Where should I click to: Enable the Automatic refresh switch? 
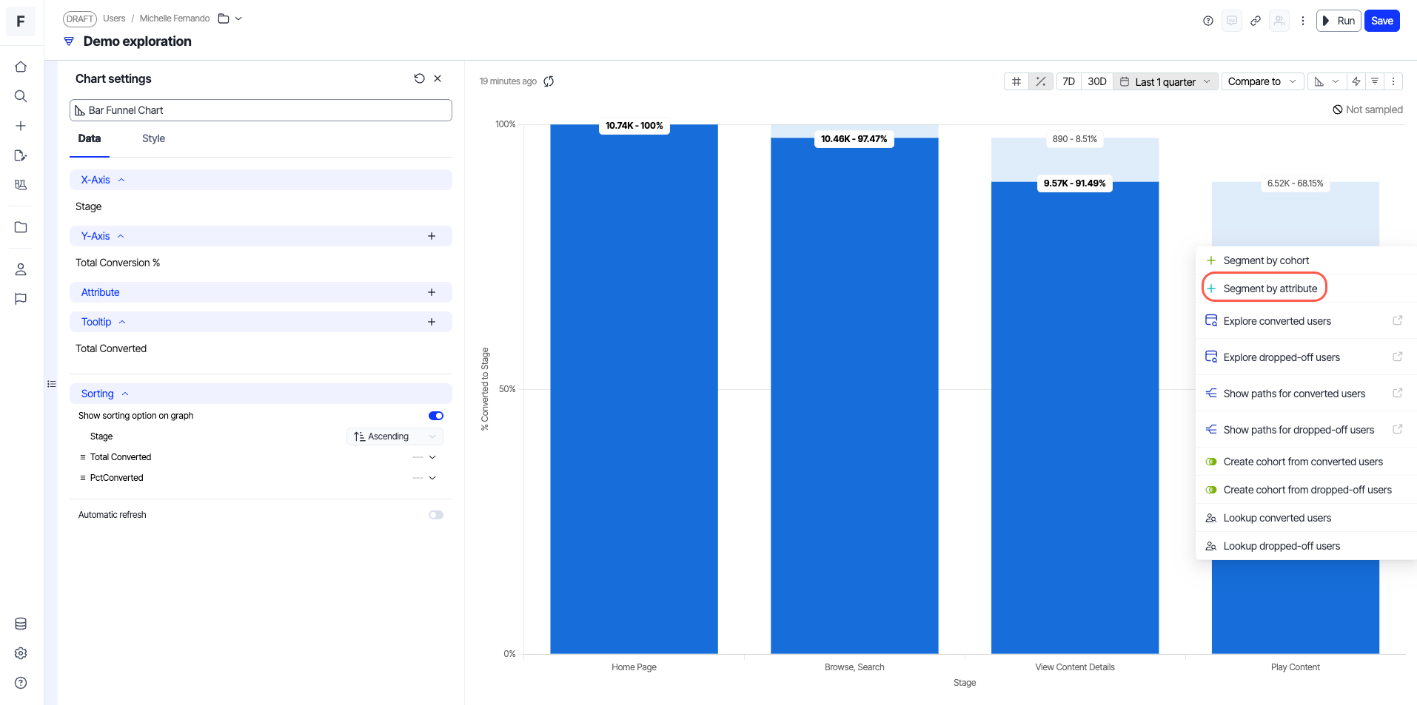436,515
